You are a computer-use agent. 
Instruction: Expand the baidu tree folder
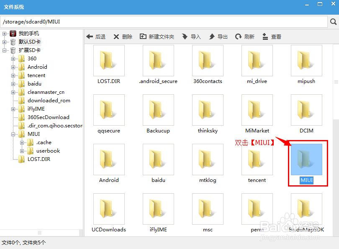pyautogui.click(x=13, y=84)
